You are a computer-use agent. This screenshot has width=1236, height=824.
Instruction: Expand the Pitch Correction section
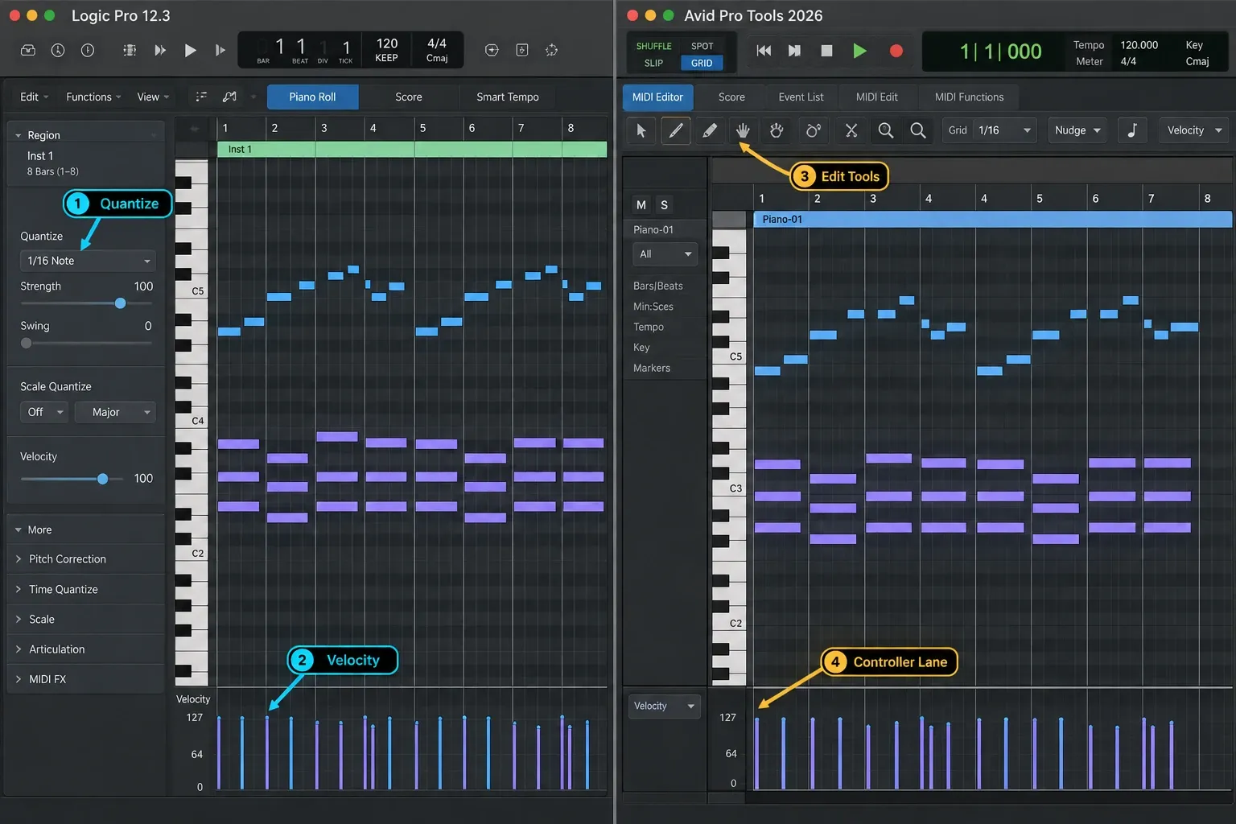[85, 559]
